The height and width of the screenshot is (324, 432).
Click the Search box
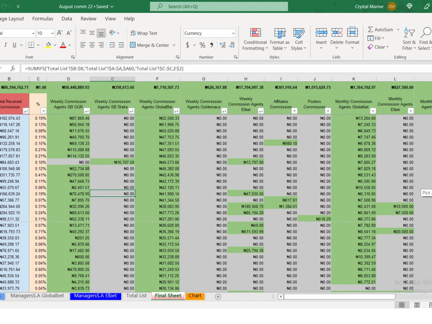[219, 6]
